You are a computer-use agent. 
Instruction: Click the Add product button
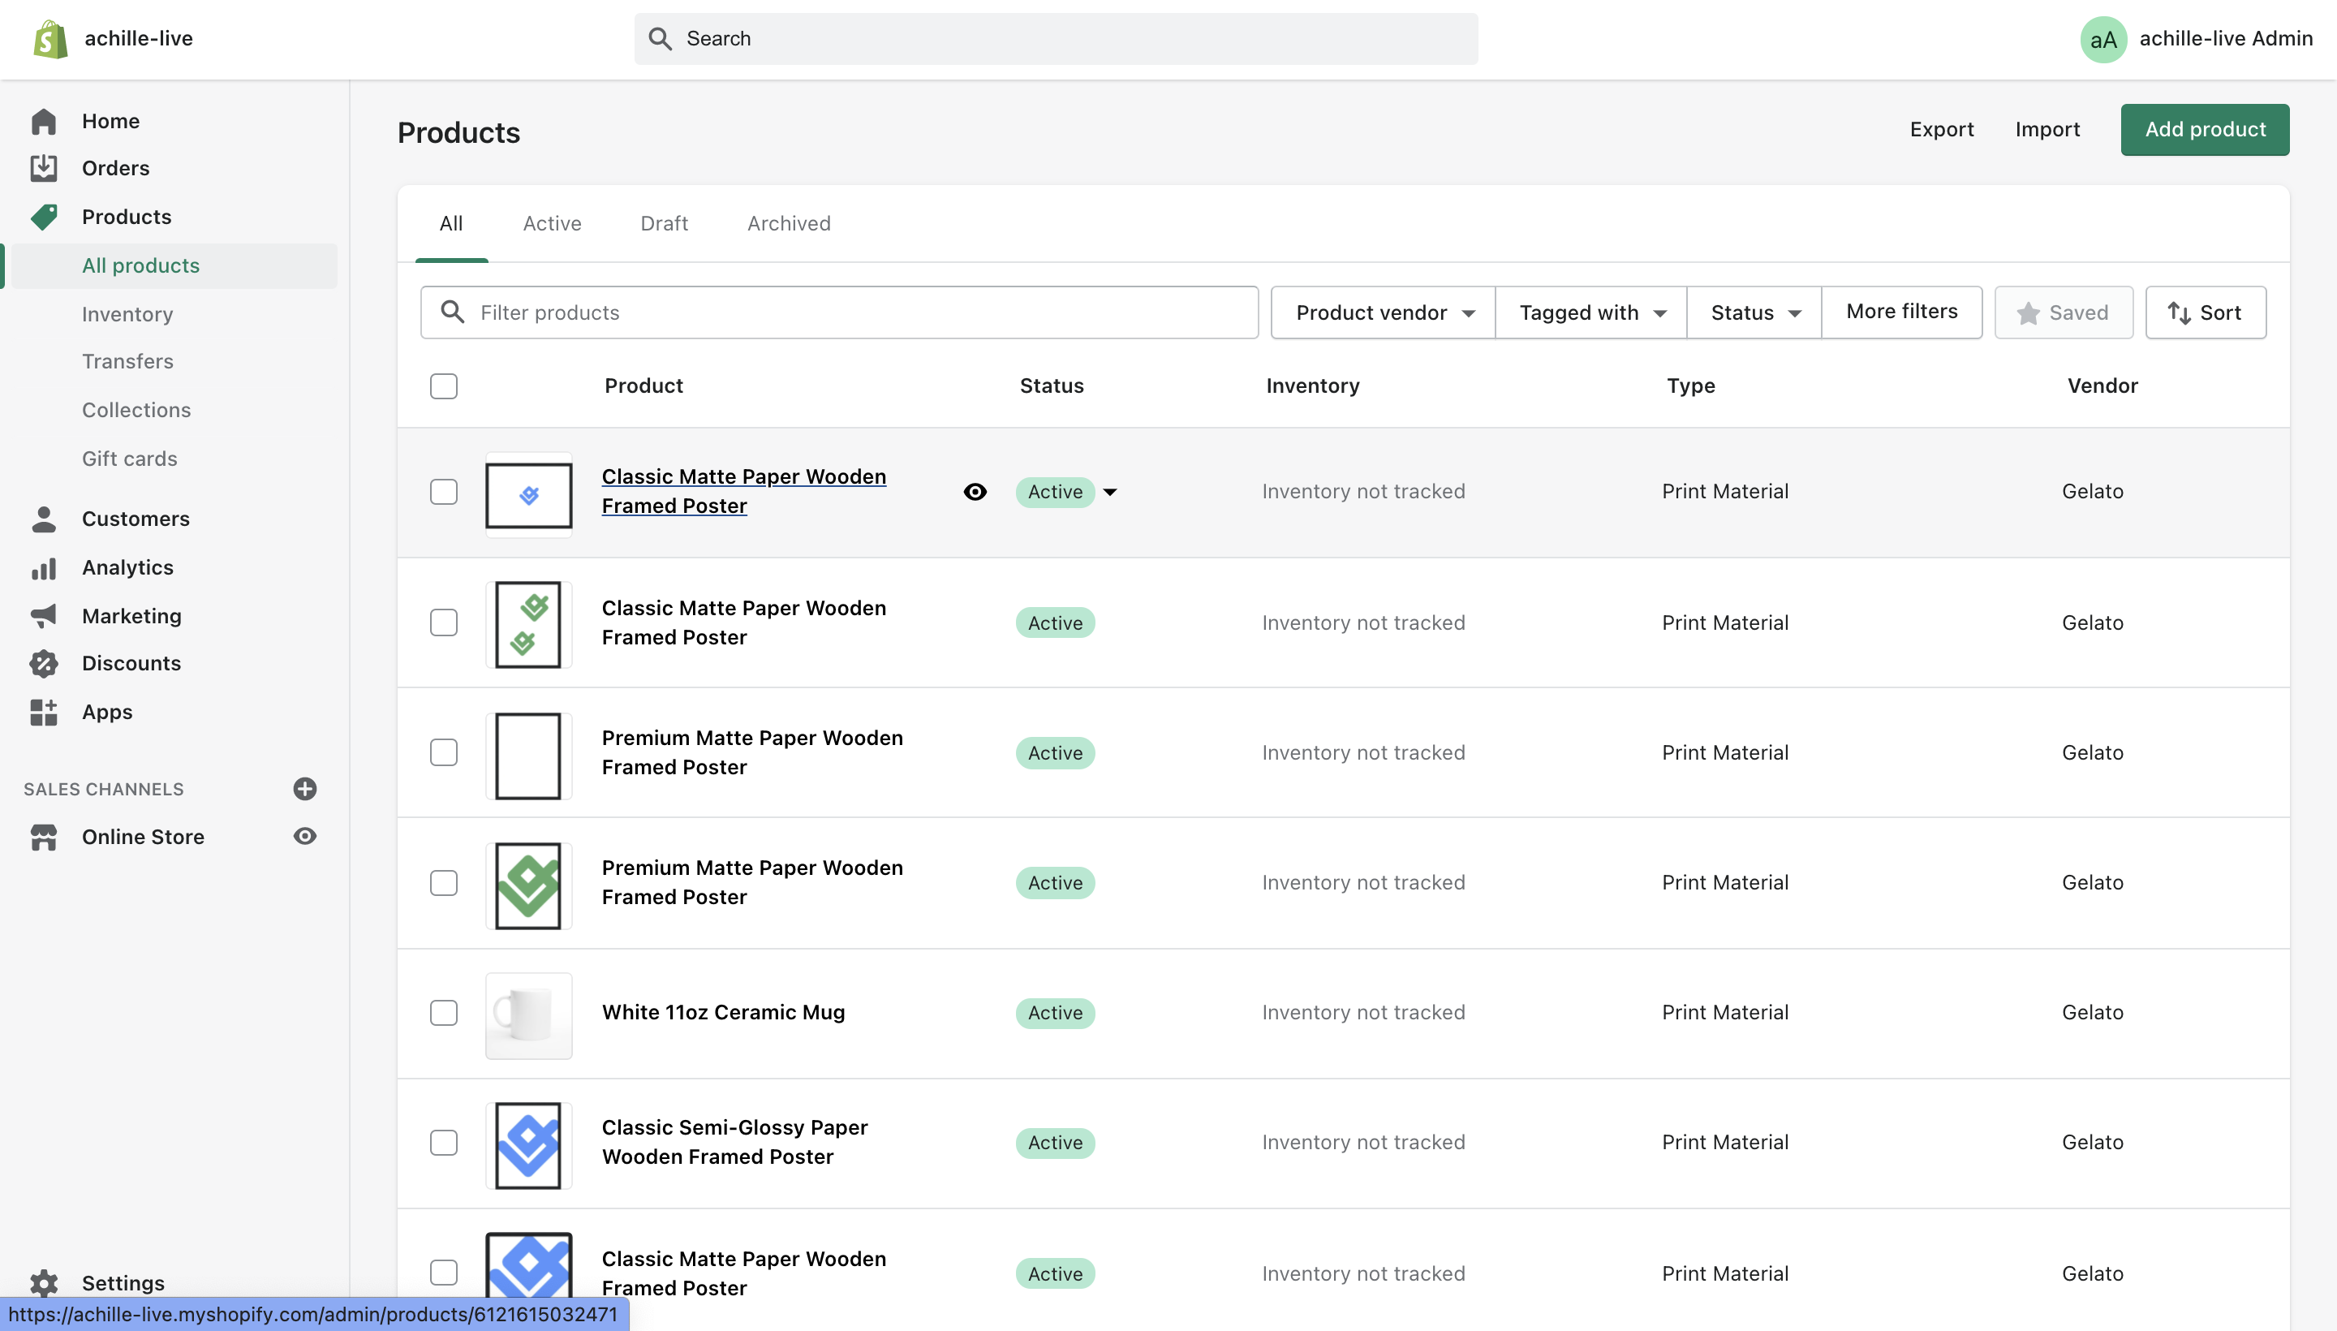2205,130
